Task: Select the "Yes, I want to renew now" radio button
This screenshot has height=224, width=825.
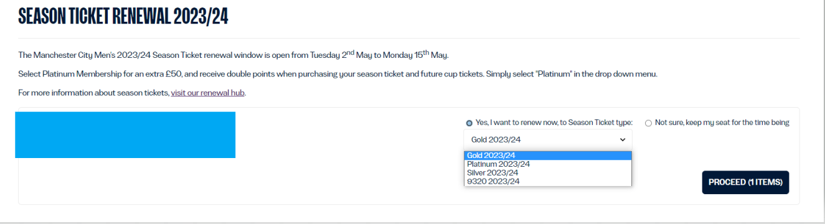Action: (469, 123)
